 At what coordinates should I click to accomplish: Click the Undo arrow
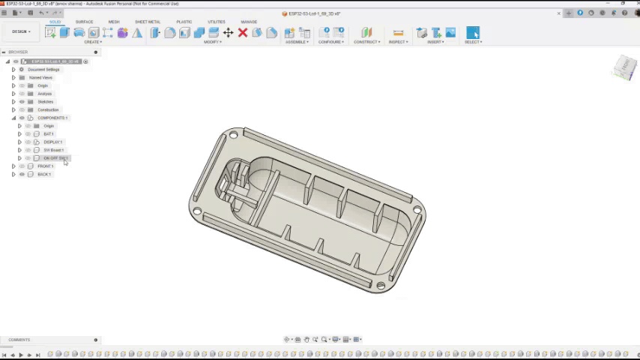tap(41, 13)
